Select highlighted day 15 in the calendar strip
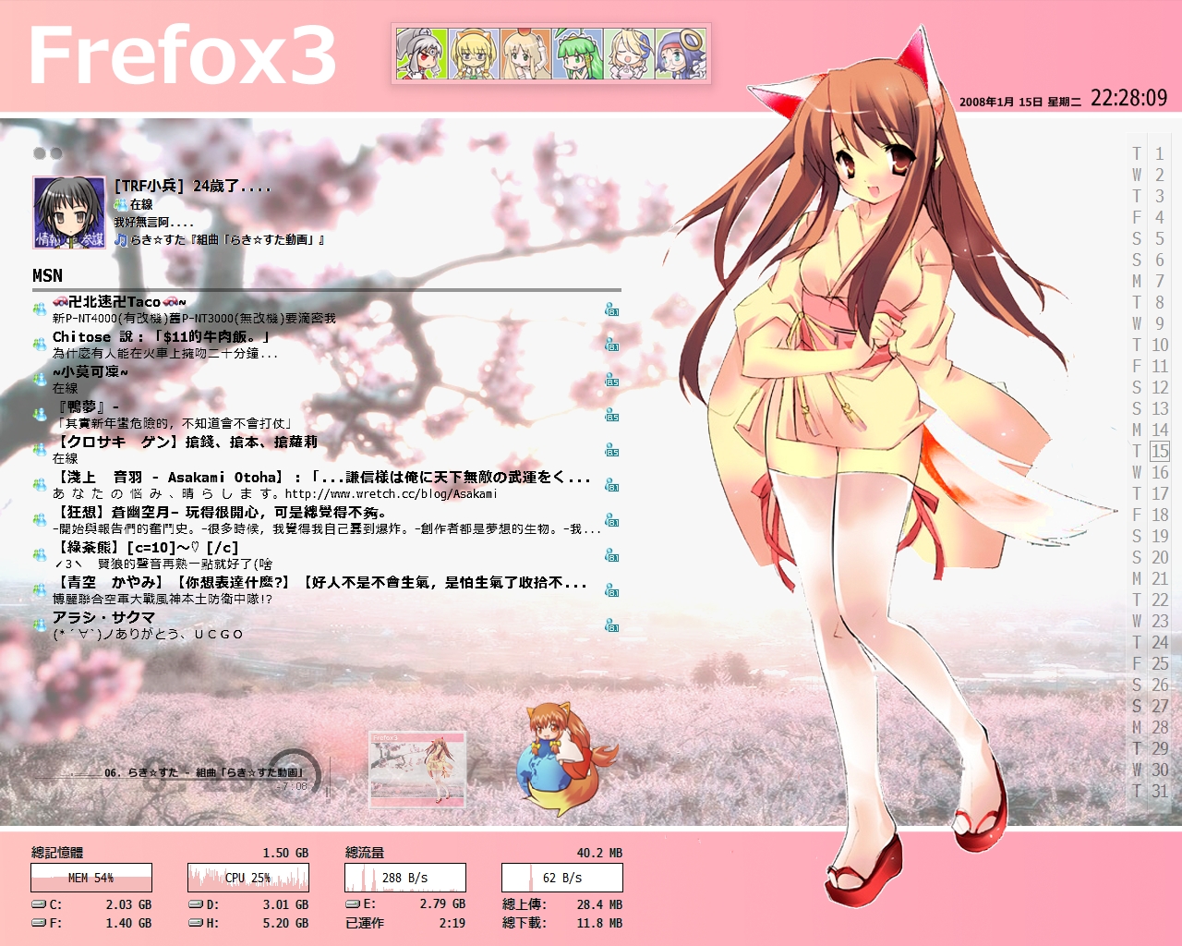Screen dimensions: 1182x946 [x=1160, y=452]
